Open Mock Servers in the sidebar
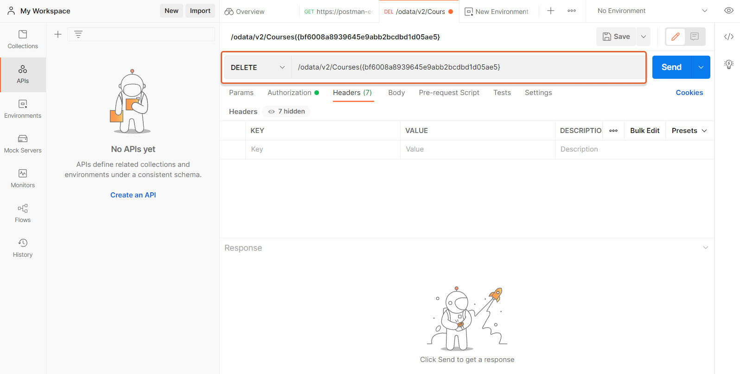The image size is (740, 374). pyautogui.click(x=23, y=144)
